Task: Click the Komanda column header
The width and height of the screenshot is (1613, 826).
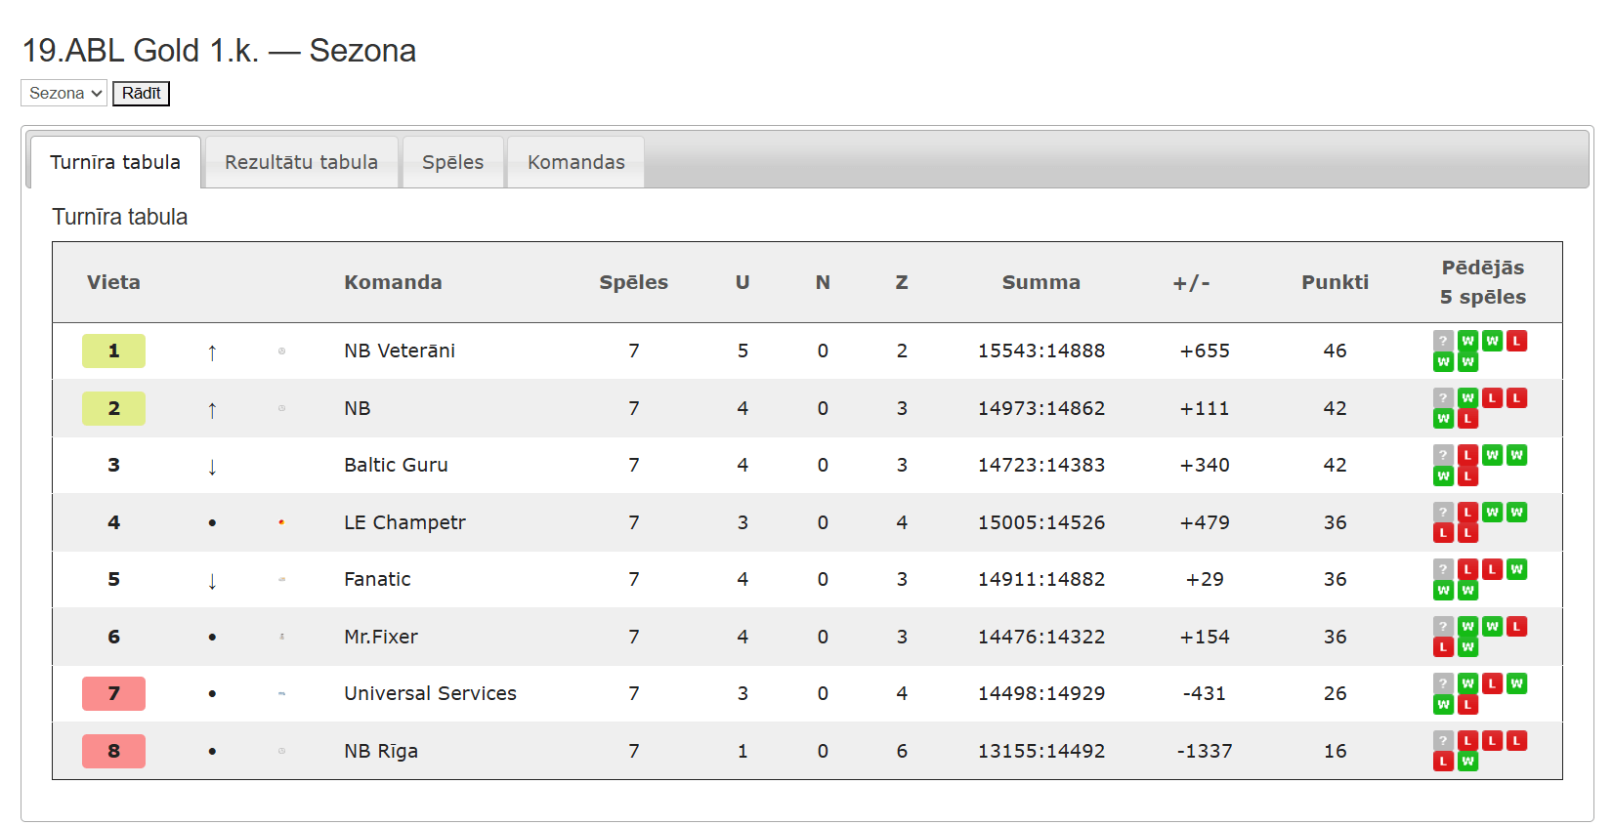Action: click(393, 282)
